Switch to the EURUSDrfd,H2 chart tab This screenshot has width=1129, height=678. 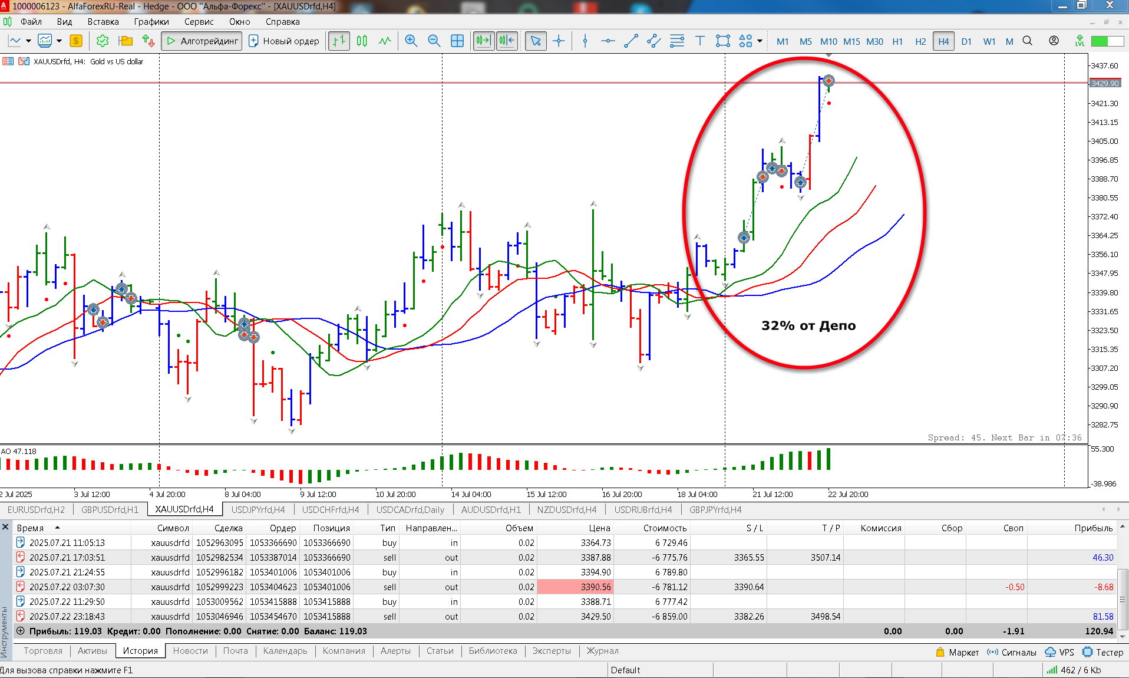pos(36,509)
